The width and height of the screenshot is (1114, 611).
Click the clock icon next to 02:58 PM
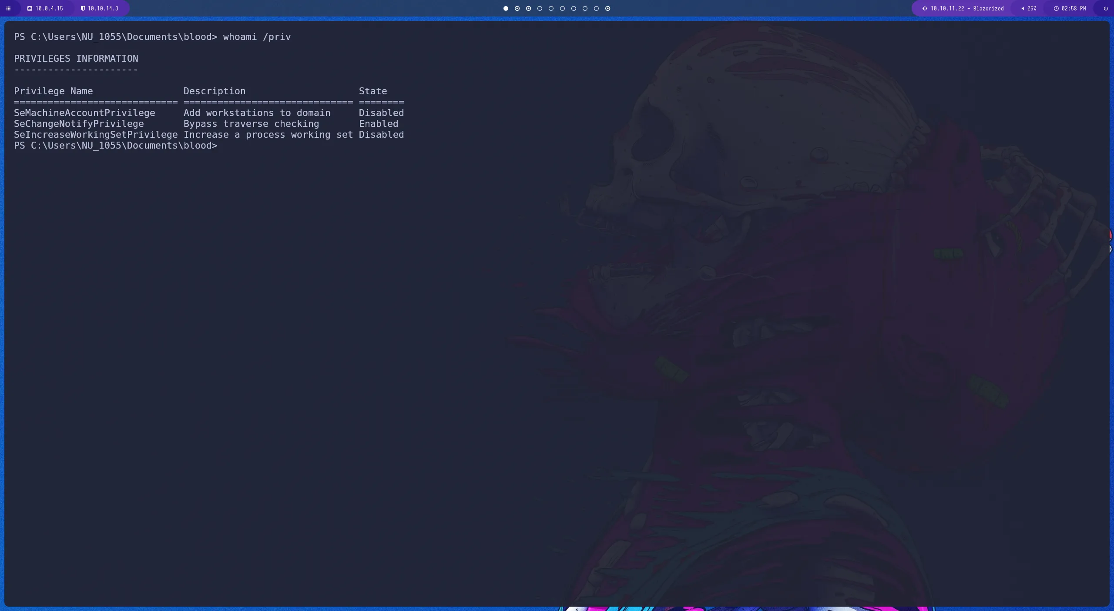(1057, 8)
